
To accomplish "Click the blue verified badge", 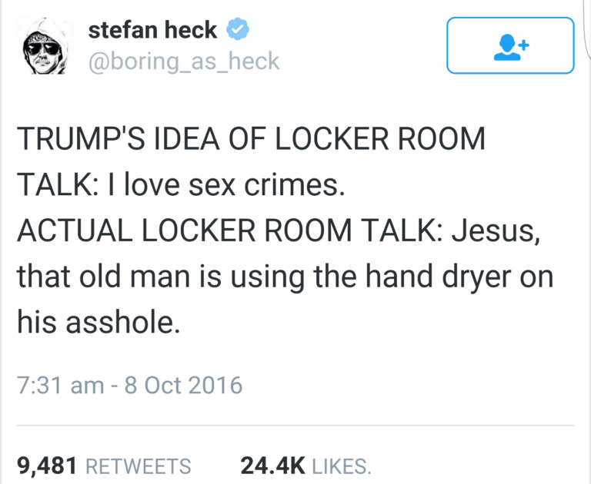I will tap(238, 29).
